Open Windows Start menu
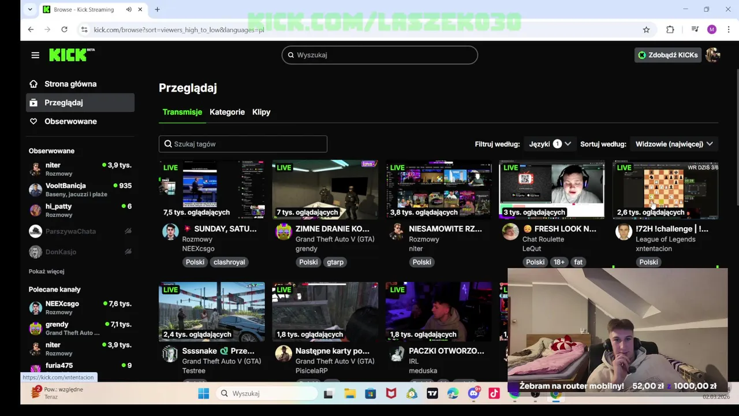The width and height of the screenshot is (739, 416). (x=203, y=393)
